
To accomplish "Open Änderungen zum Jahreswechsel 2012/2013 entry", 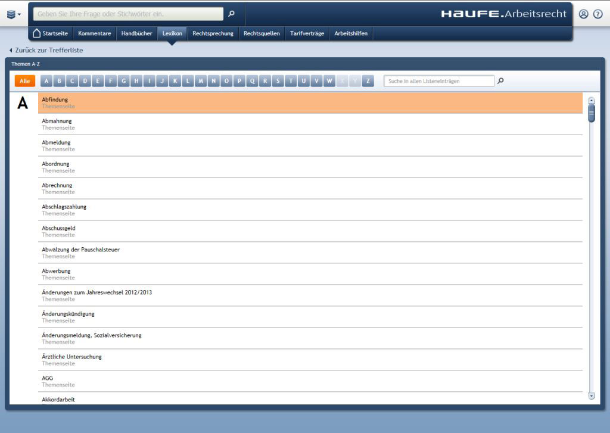I will pyautogui.click(x=310, y=295).
